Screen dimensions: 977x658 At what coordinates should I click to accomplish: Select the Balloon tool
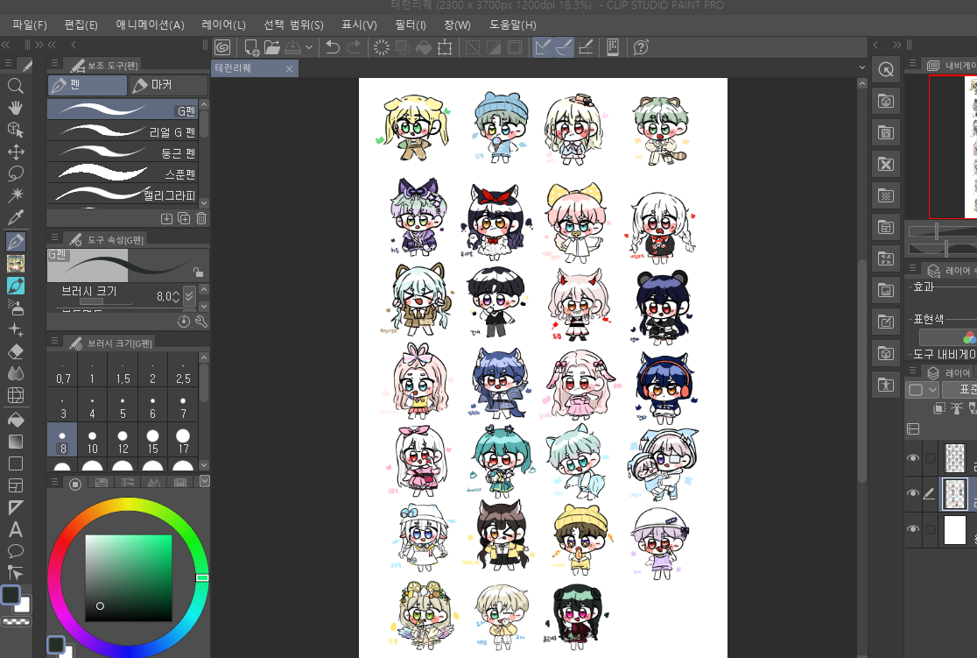tap(16, 551)
